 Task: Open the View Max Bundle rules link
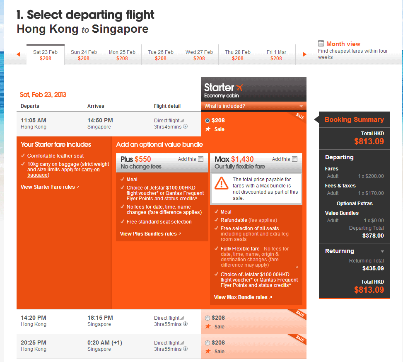click(x=243, y=297)
